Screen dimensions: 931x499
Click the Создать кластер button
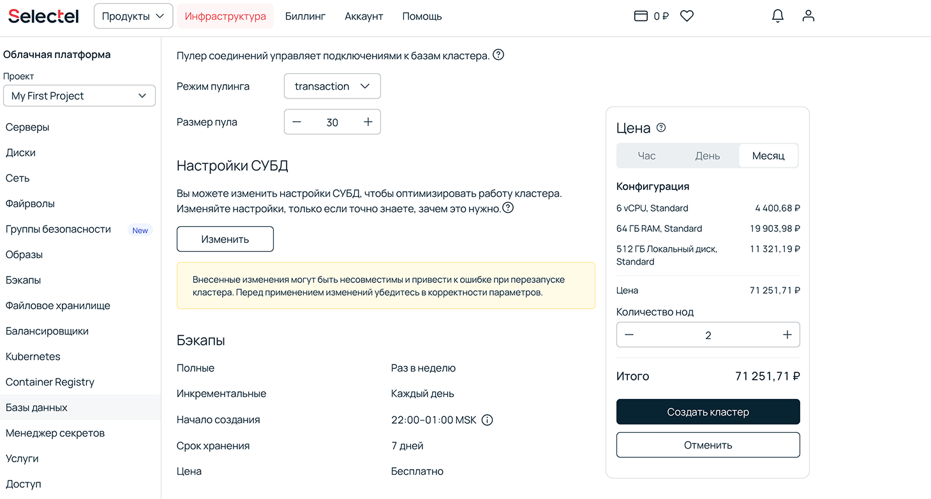coord(708,412)
